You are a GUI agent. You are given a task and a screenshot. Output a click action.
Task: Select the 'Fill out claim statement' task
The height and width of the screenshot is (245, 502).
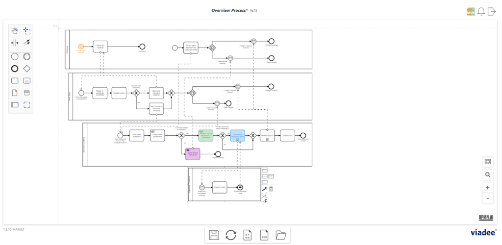point(191,48)
